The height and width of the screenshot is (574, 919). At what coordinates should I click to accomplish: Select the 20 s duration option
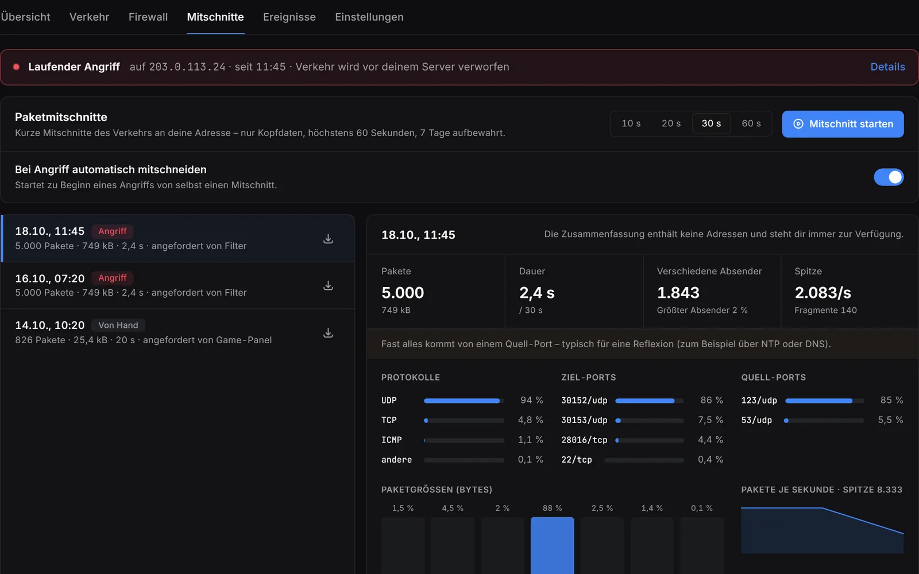coord(671,123)
